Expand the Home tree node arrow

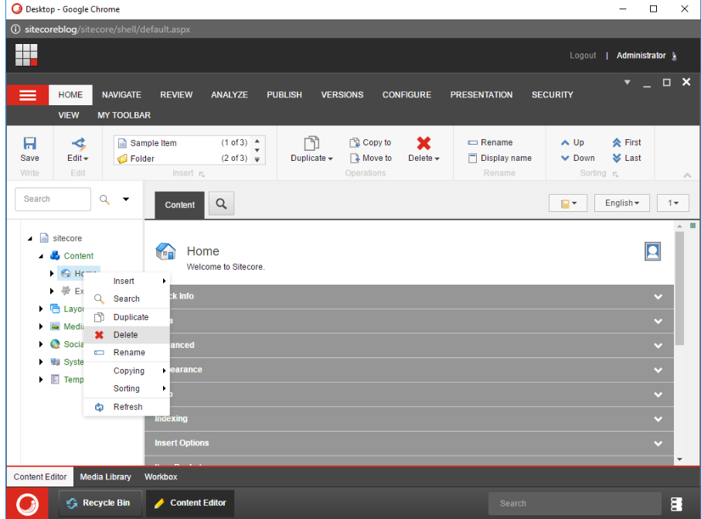point(52,273)
